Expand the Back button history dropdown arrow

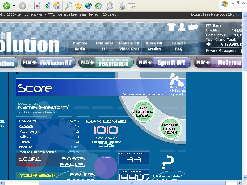(14, 6)
